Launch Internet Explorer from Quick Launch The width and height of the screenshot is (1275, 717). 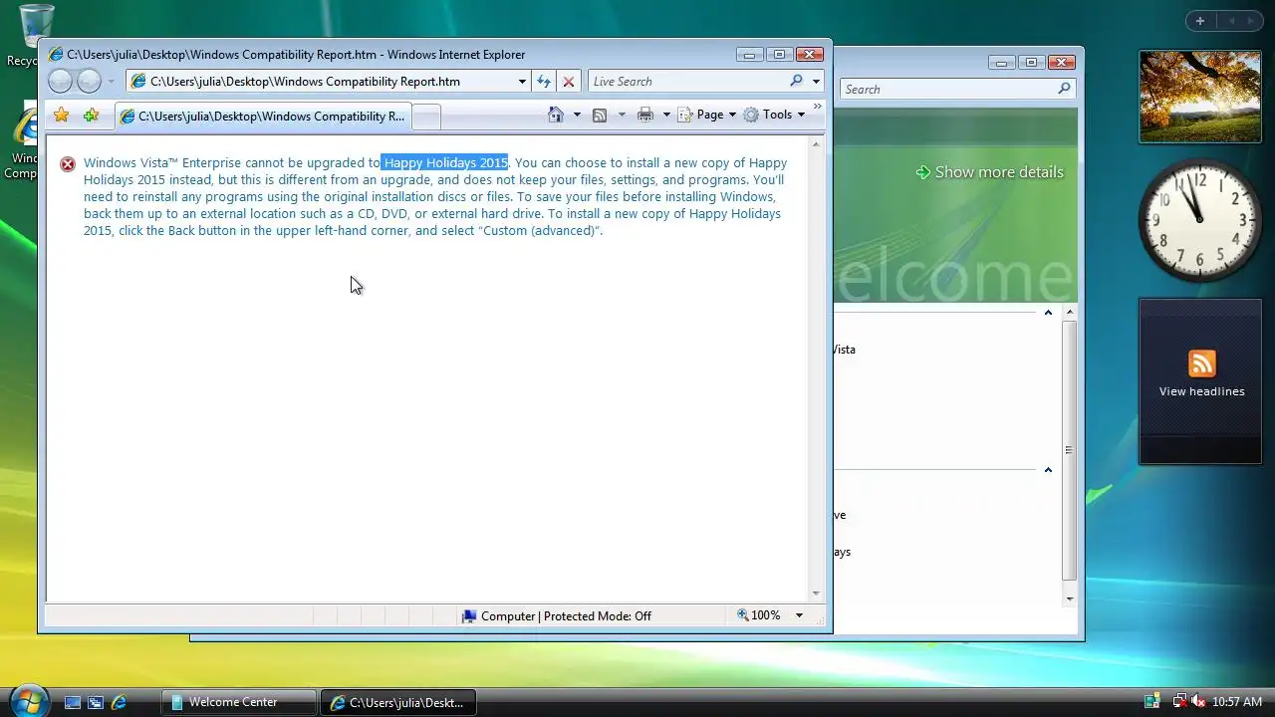119,702
